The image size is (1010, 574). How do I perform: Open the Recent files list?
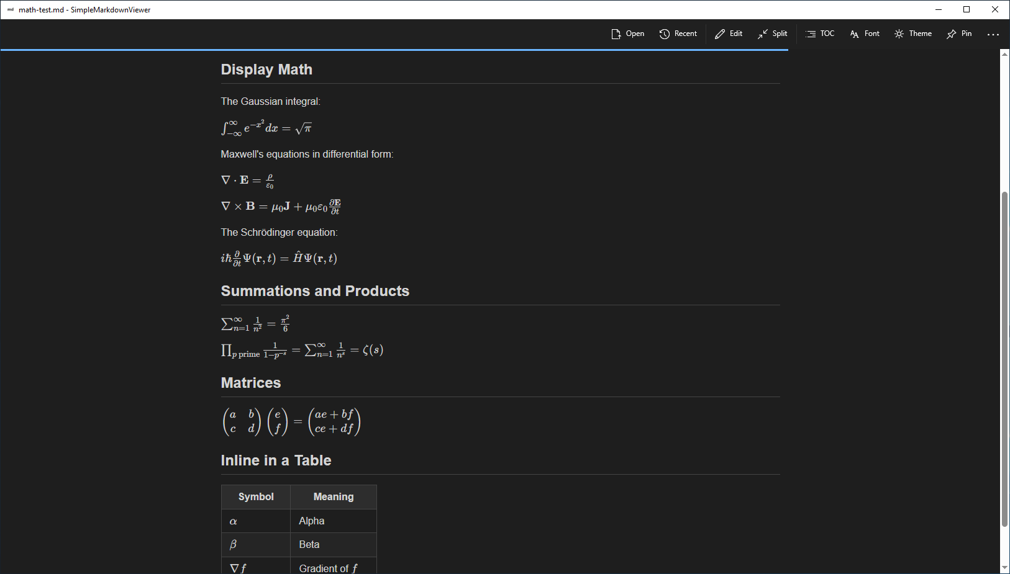(678, 34)
